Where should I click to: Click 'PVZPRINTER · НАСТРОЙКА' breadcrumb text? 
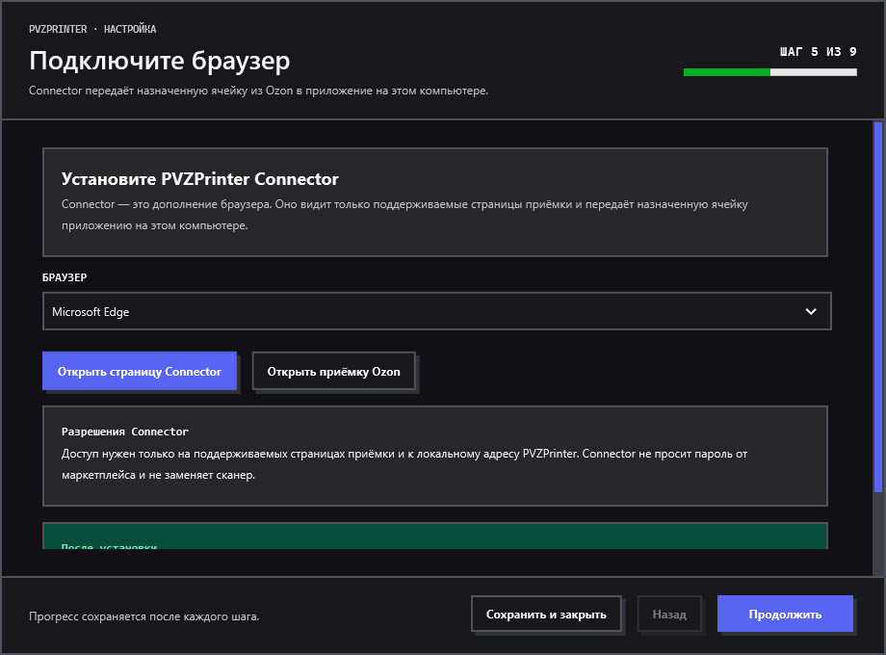click(92, 29)
